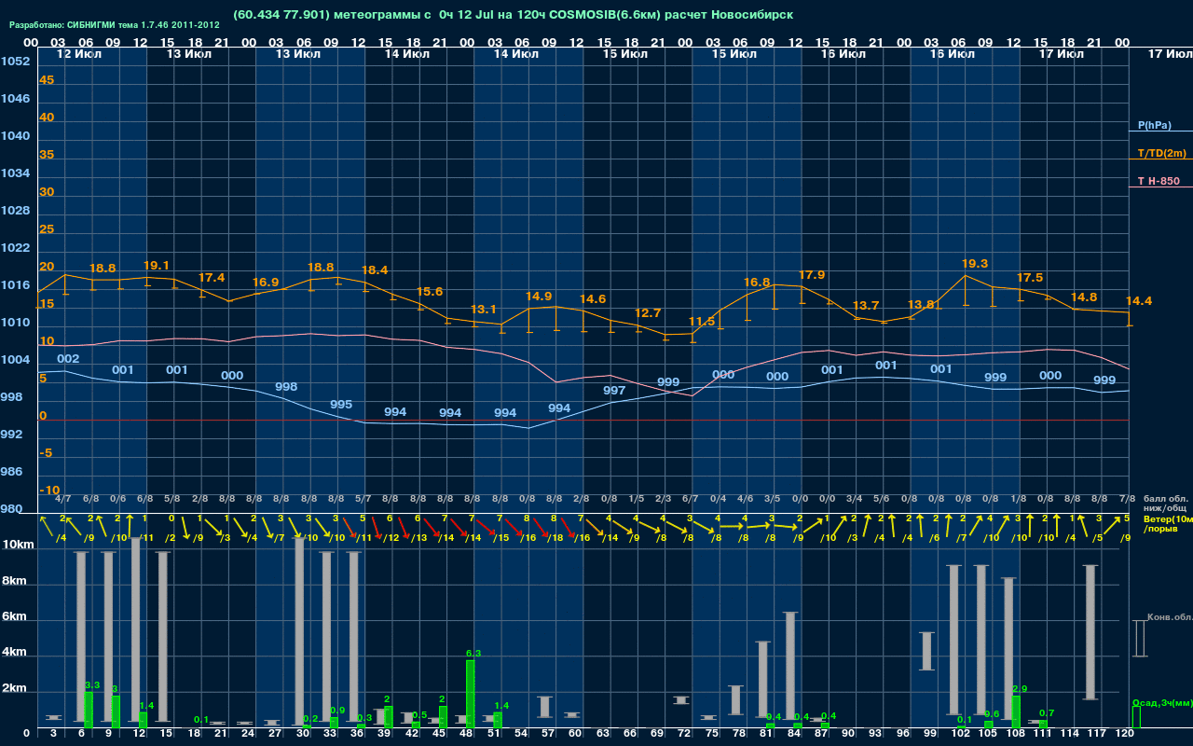Click the -10 temperature axis label
1193x746 pixels.
click(x=49, y=490)
